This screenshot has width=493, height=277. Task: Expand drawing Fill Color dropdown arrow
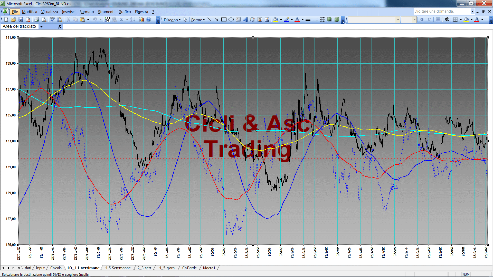(281, 19)
